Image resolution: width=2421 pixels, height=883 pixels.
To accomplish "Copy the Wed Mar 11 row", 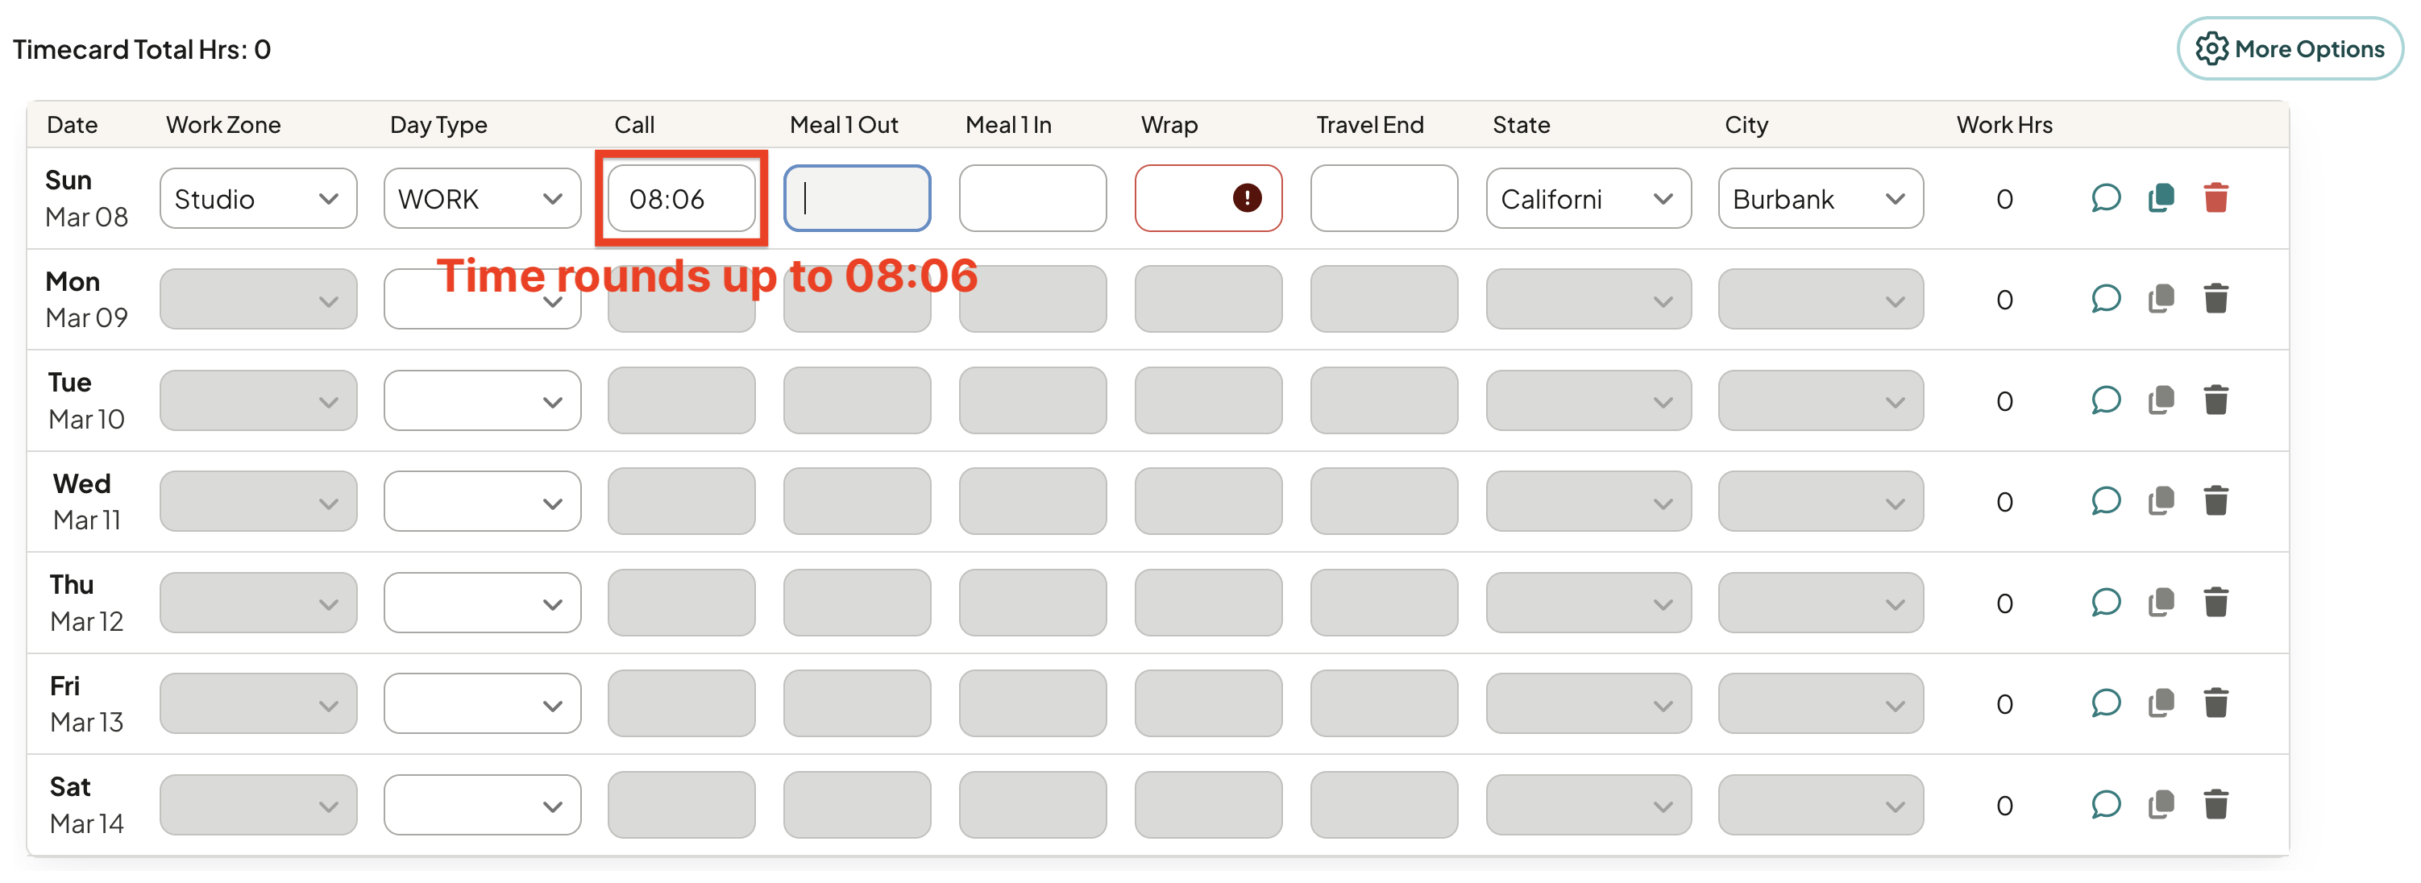I will 2161,500.
